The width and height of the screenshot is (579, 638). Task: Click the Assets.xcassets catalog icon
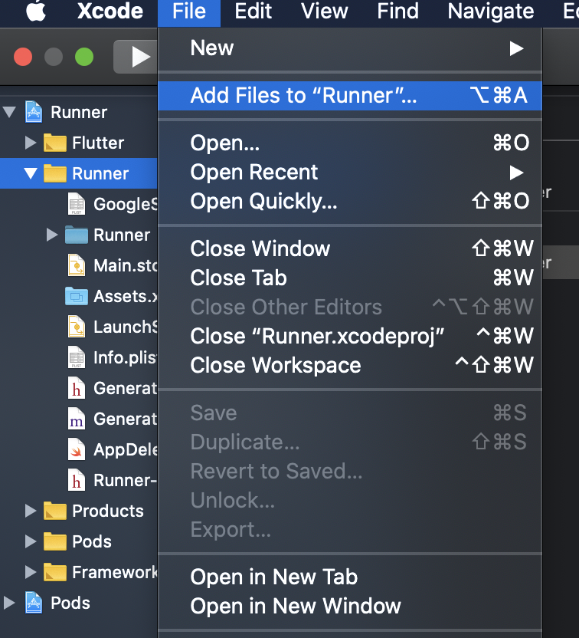coord(77,296)
